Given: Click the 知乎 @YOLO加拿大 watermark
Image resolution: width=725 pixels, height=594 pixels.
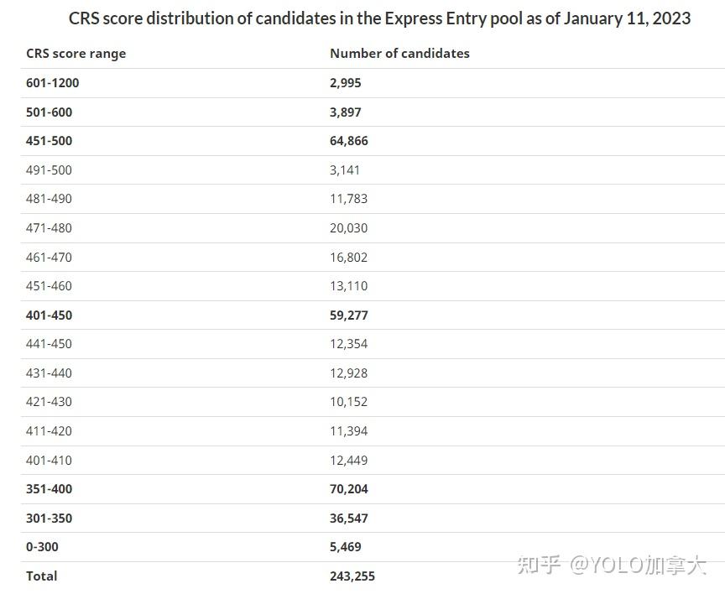Looking at the screenshot, I should click(x=613, y=565).
